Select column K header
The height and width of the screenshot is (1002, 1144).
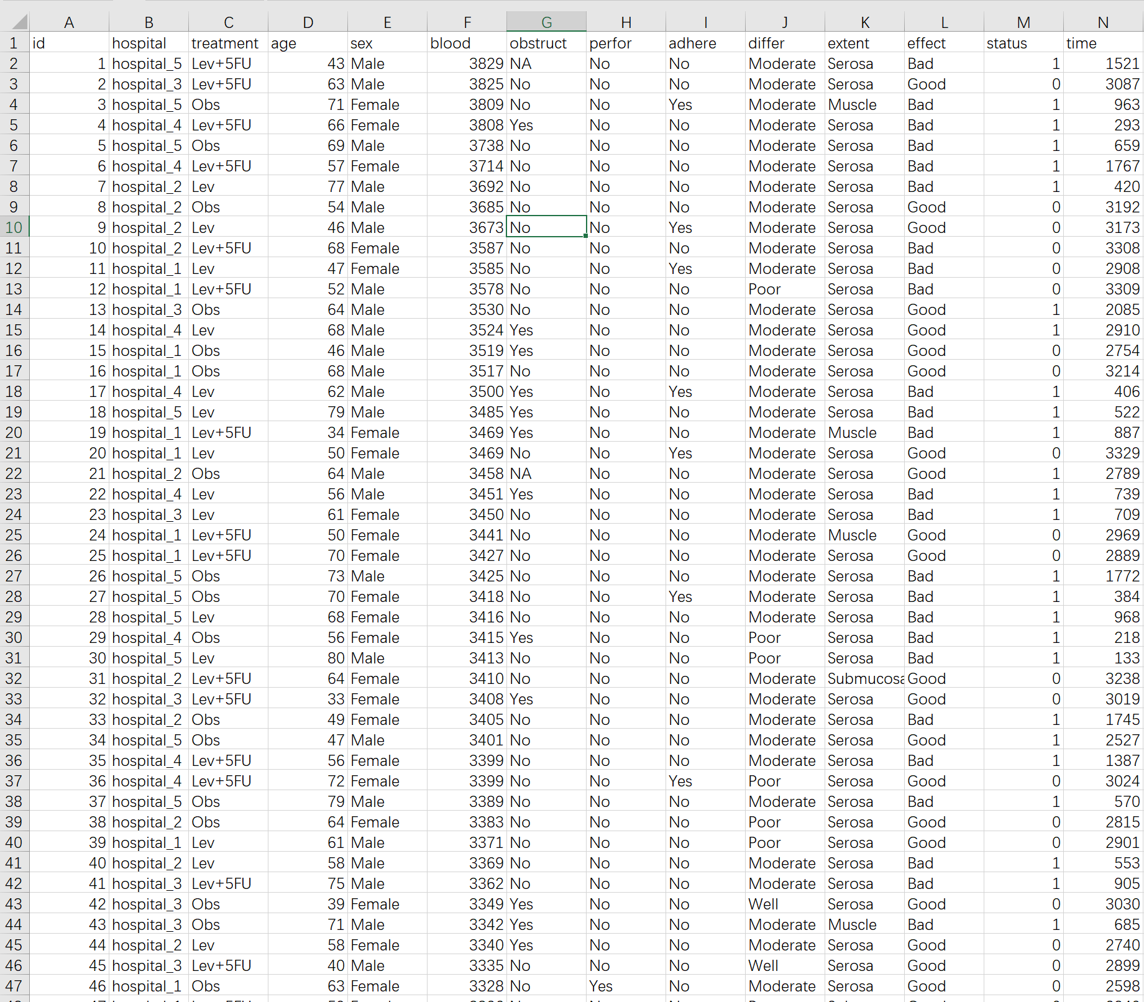tap(864, 22)
